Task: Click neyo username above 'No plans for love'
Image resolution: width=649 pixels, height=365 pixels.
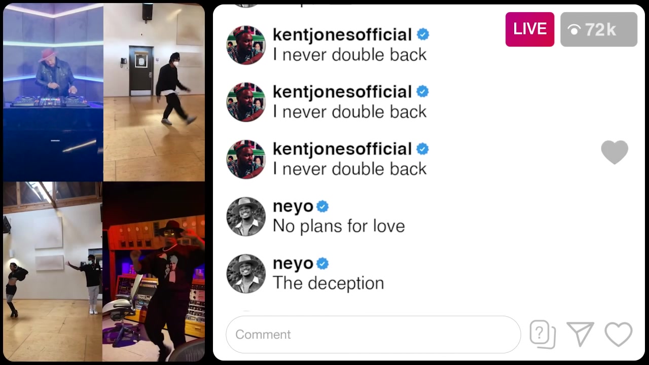Action: click(x=293, y=206)
